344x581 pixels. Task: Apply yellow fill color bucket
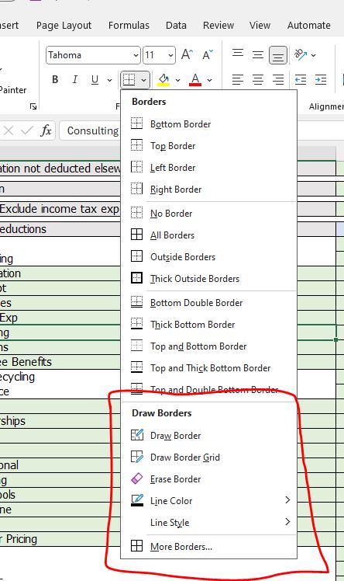(163, 79)
